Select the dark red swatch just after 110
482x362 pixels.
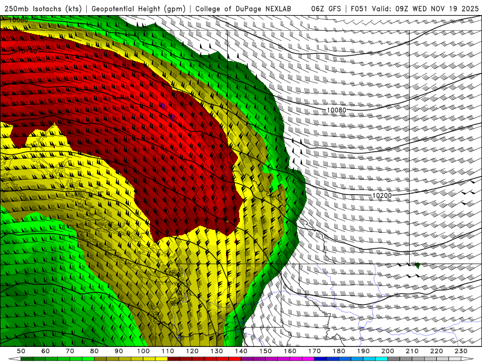pyautogui.click(x=174, y=358)
